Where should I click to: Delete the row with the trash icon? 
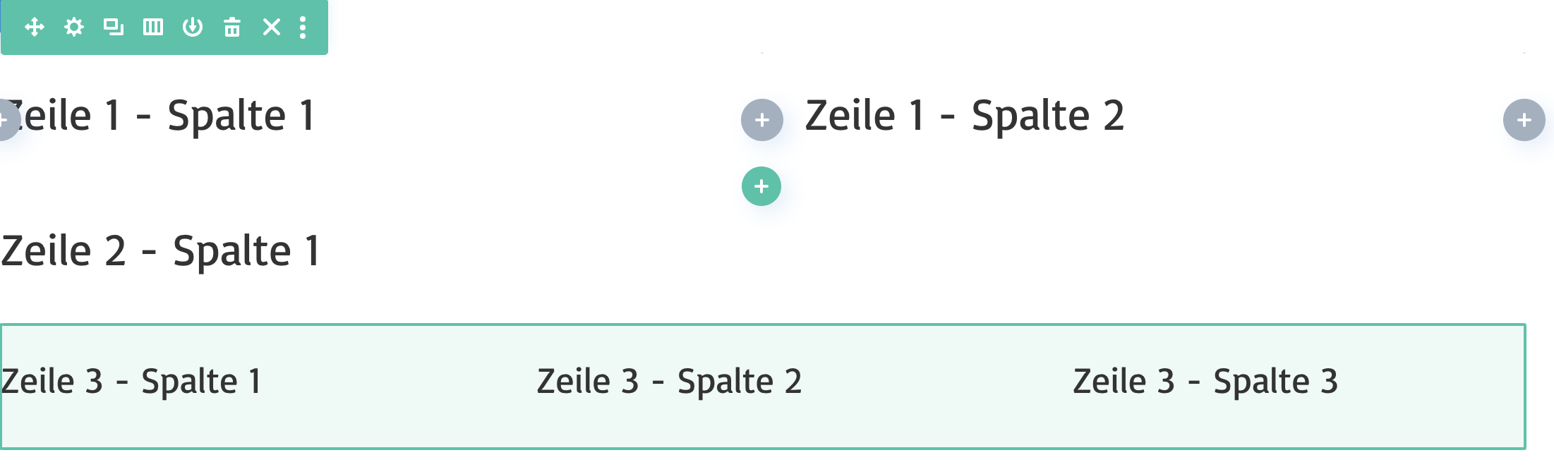pyautogui.click(x=232, y=28)
